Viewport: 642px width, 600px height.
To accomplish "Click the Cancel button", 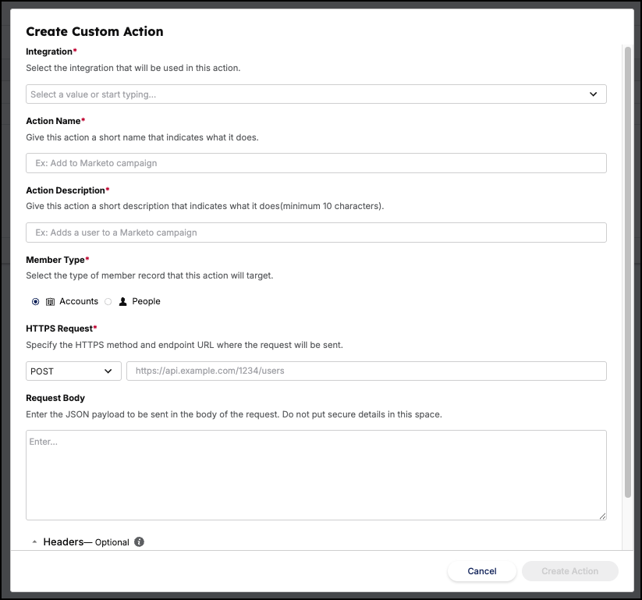I will click(x=481, y=570).
